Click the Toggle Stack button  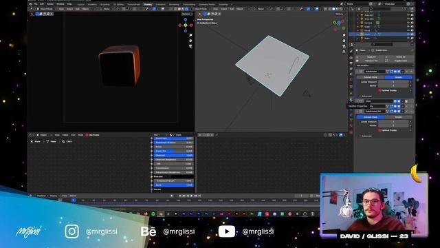click(400, 61)
